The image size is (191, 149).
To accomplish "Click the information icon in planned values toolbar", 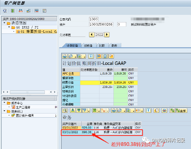I will tap(91, 56).
